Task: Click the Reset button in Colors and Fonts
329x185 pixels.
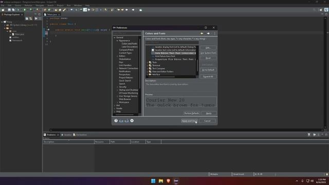Action: (x=208, y=58)
